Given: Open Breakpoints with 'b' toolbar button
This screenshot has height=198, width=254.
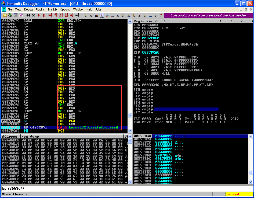Looking at the screenshot, I should click(x=134, y=15).
